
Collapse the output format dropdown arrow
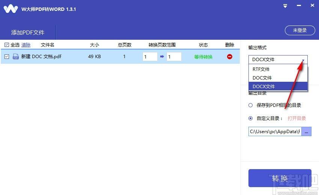[x=303, y=60]
